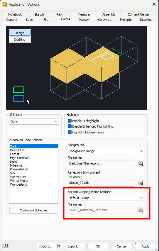Open the Background type dropdown
The width and height of the screenshot is (159, 251).
(106, 151)
